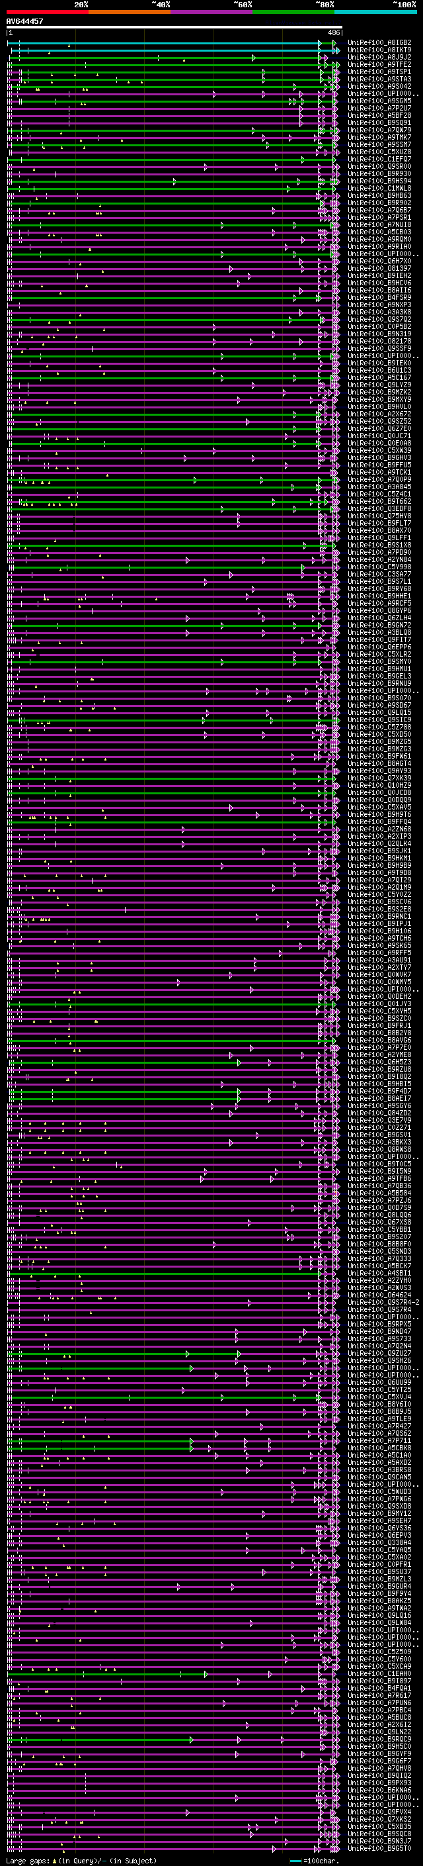Open hit UniRef100_A9TSP1
Screen dimensions: 423x1866
point(379,71)
